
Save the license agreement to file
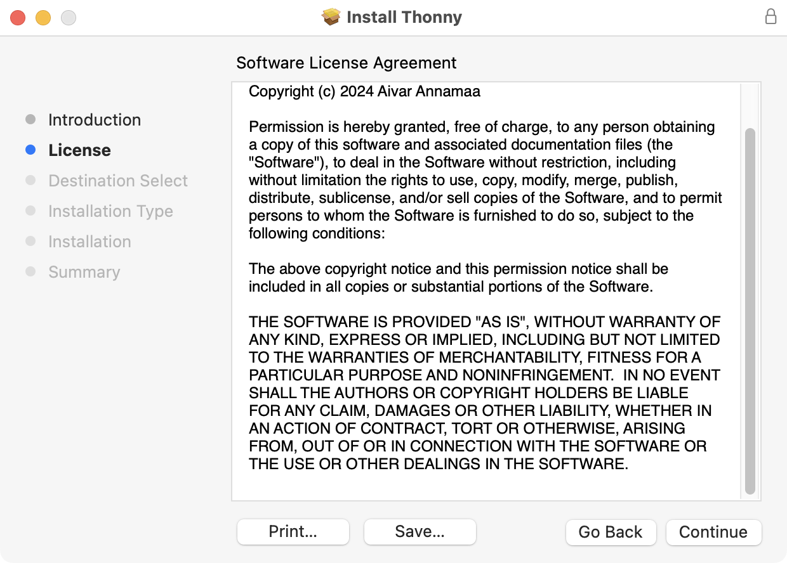click(x=420, y=532)
